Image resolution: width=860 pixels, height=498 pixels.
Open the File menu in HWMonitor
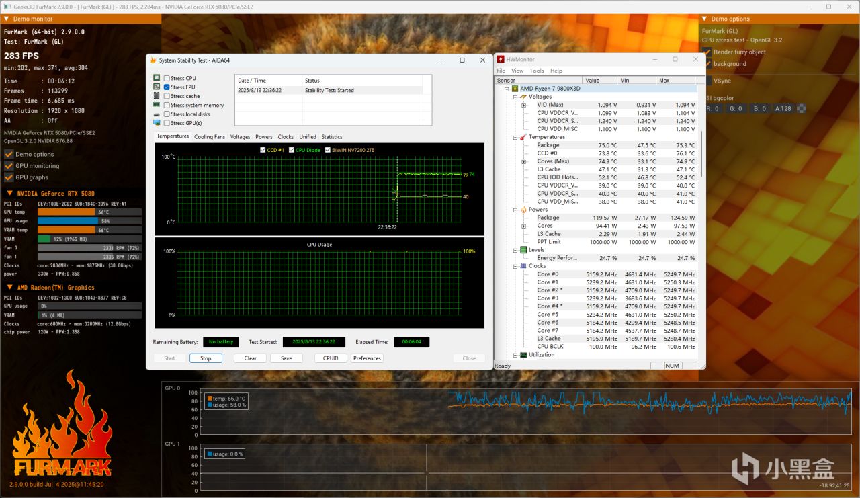click(501, 71)
